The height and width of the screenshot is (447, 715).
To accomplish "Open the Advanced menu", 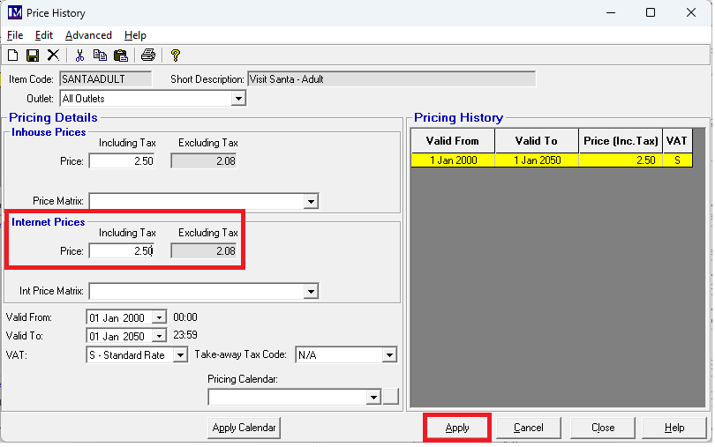I will coord(88,35).
